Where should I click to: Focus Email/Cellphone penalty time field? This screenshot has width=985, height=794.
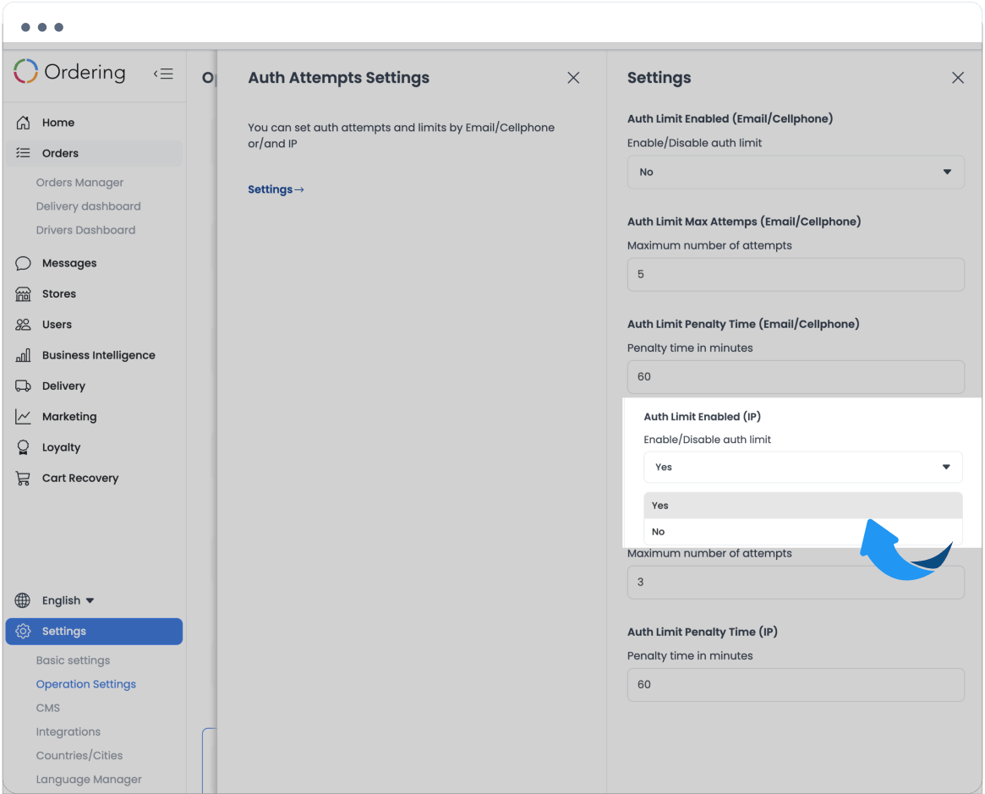point(796,377)
